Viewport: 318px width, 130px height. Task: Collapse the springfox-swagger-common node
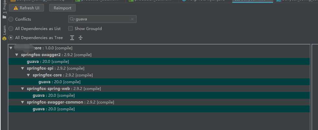click(x=23, y=102)
